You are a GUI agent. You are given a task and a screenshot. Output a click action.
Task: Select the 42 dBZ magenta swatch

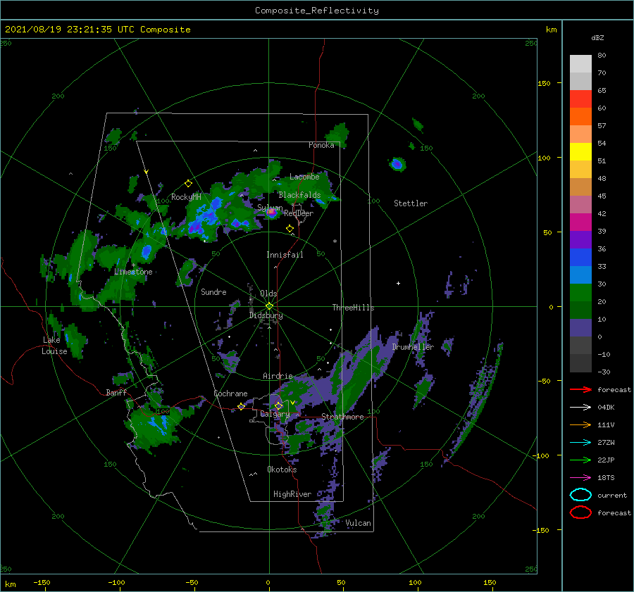click(580, 222)
